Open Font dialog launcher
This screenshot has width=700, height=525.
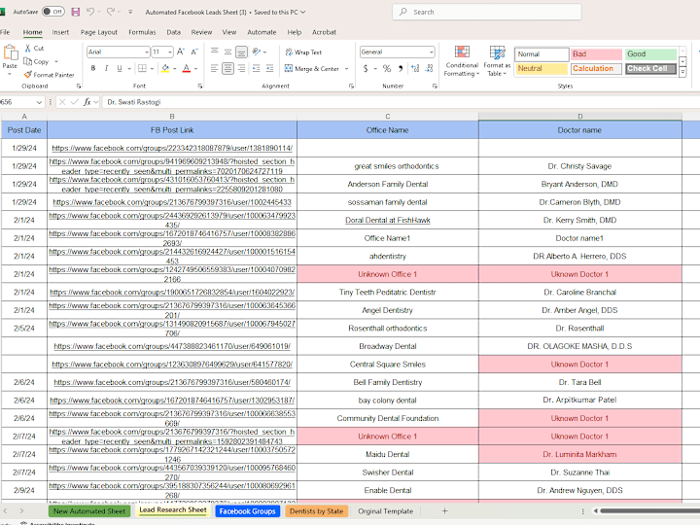[200, 86]
